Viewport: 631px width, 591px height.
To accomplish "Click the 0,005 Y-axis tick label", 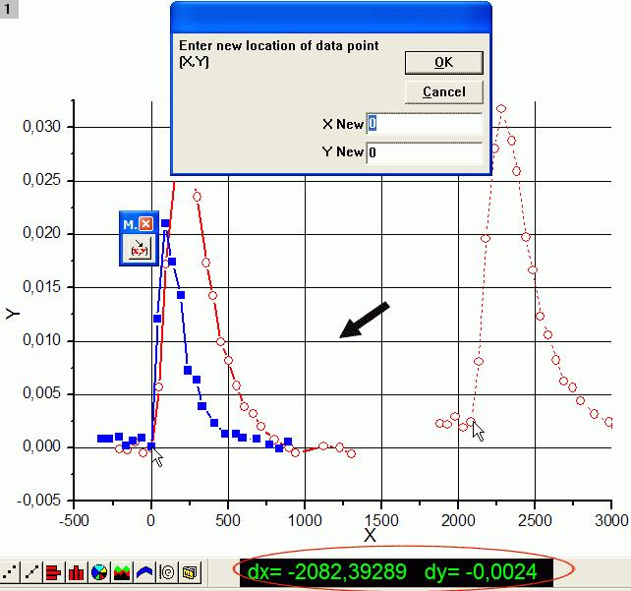I will click(41, 393).
